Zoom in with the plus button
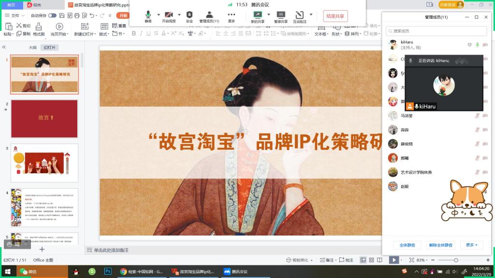Screen dimensions: 495x278 pyautogui.click(x=488, y=260)
